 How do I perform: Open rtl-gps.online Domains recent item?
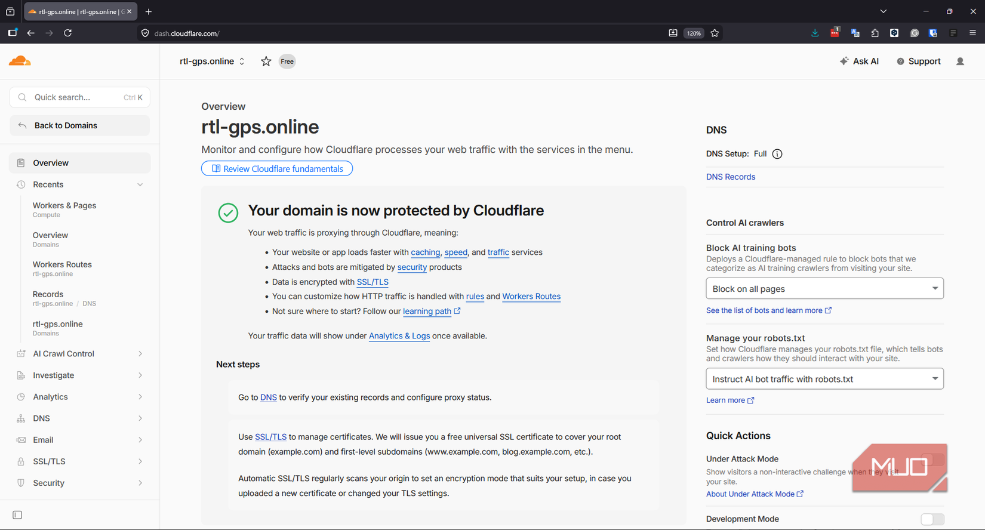pos(57,328)
